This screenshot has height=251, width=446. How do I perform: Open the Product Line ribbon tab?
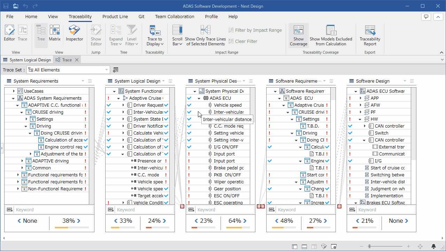coord(115,16)
